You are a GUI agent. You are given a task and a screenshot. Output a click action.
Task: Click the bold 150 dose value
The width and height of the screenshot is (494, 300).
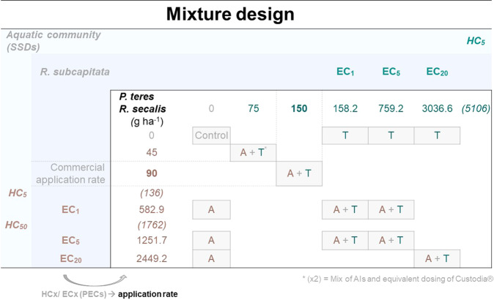299,108
